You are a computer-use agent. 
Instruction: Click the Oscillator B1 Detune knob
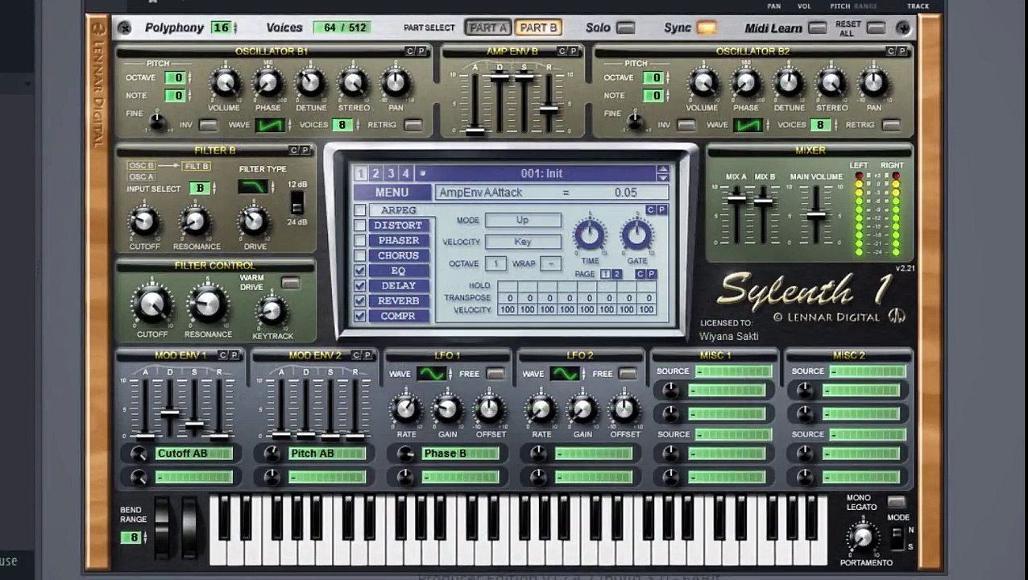tap(310, 83)
